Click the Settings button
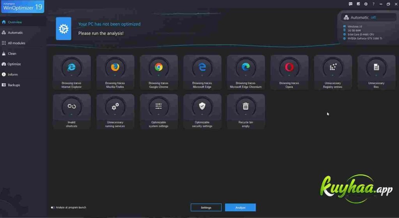399x218 pixels. (206, 207)
